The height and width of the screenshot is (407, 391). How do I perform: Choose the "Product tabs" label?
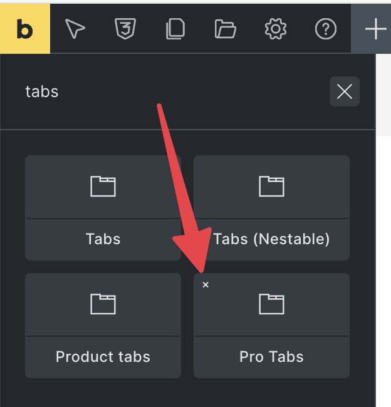click(103, 356)
